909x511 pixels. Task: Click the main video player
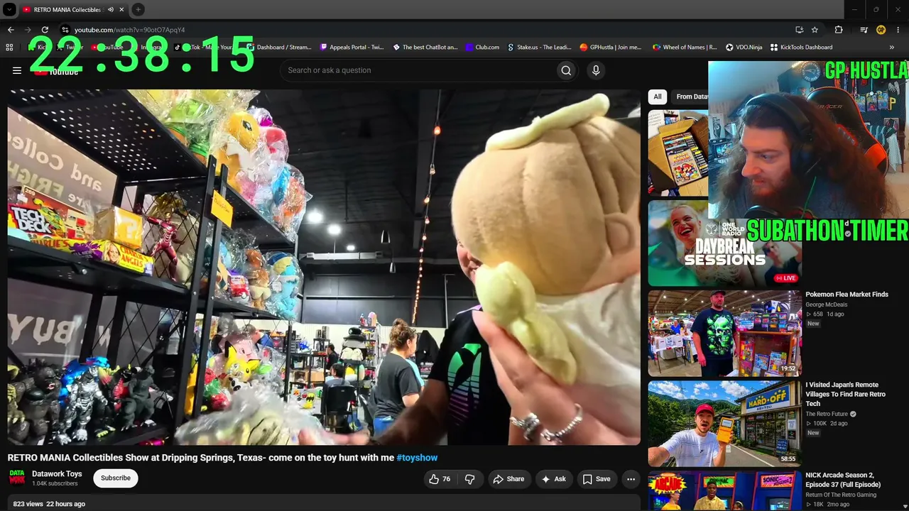point(324,267)
